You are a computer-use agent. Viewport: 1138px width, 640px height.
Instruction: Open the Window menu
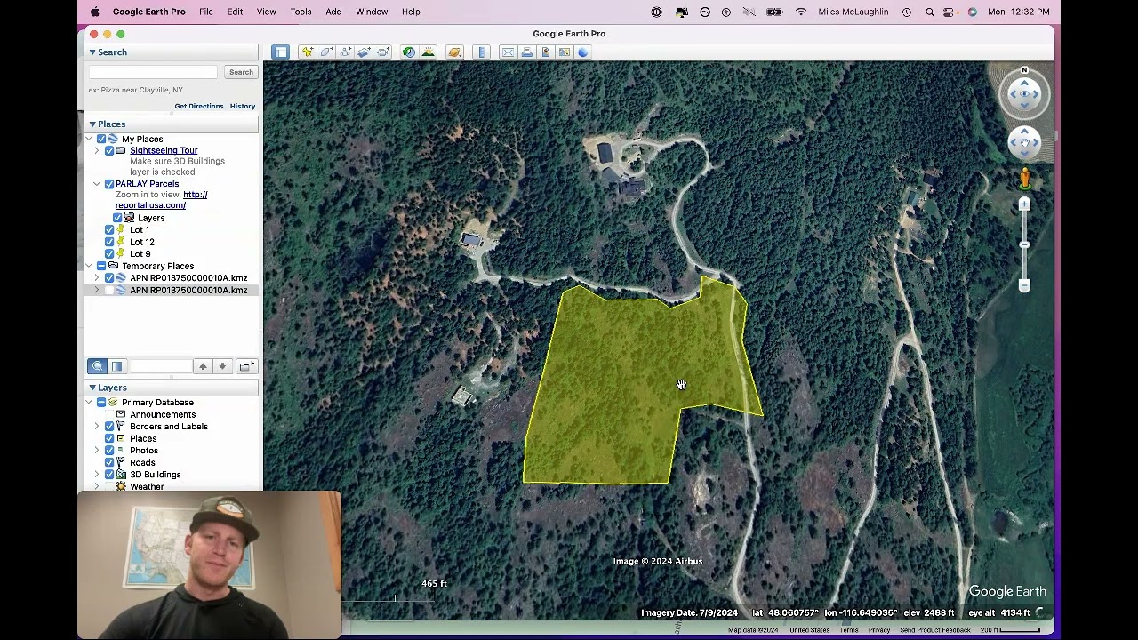[372, 12]
